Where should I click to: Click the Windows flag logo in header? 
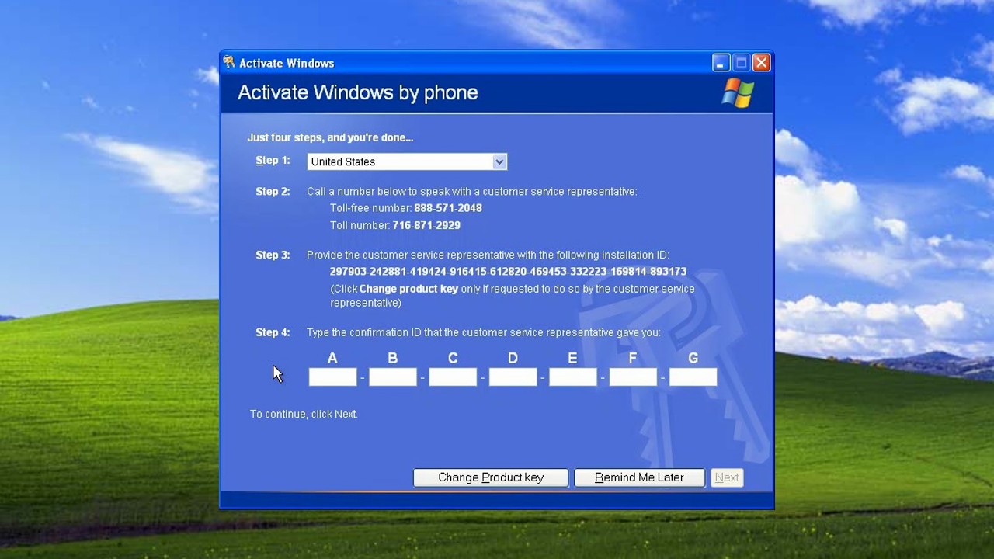[738, 93]
